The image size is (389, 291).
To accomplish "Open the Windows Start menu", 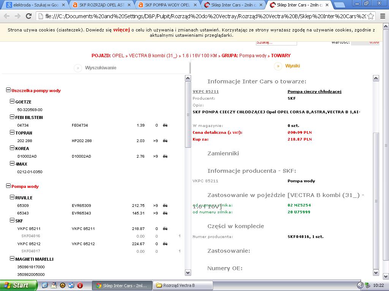I will tap(19, 285).
